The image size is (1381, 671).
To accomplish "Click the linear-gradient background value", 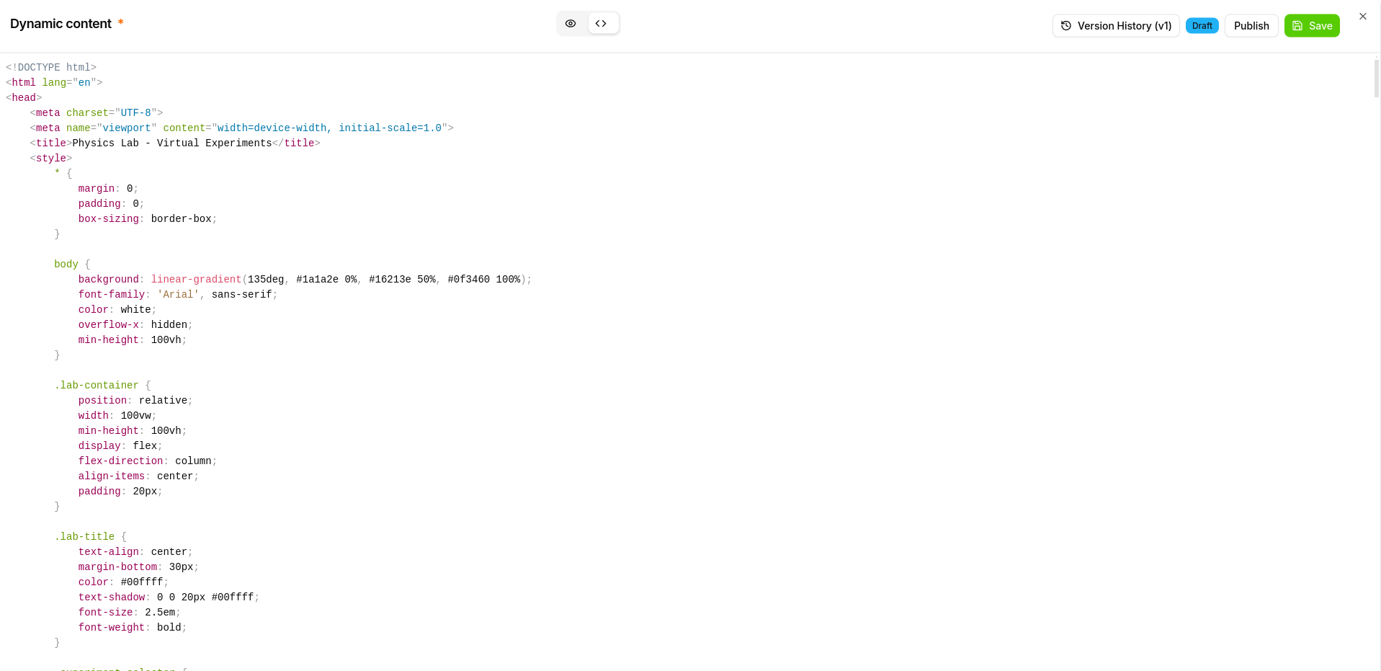I will 195,279.
